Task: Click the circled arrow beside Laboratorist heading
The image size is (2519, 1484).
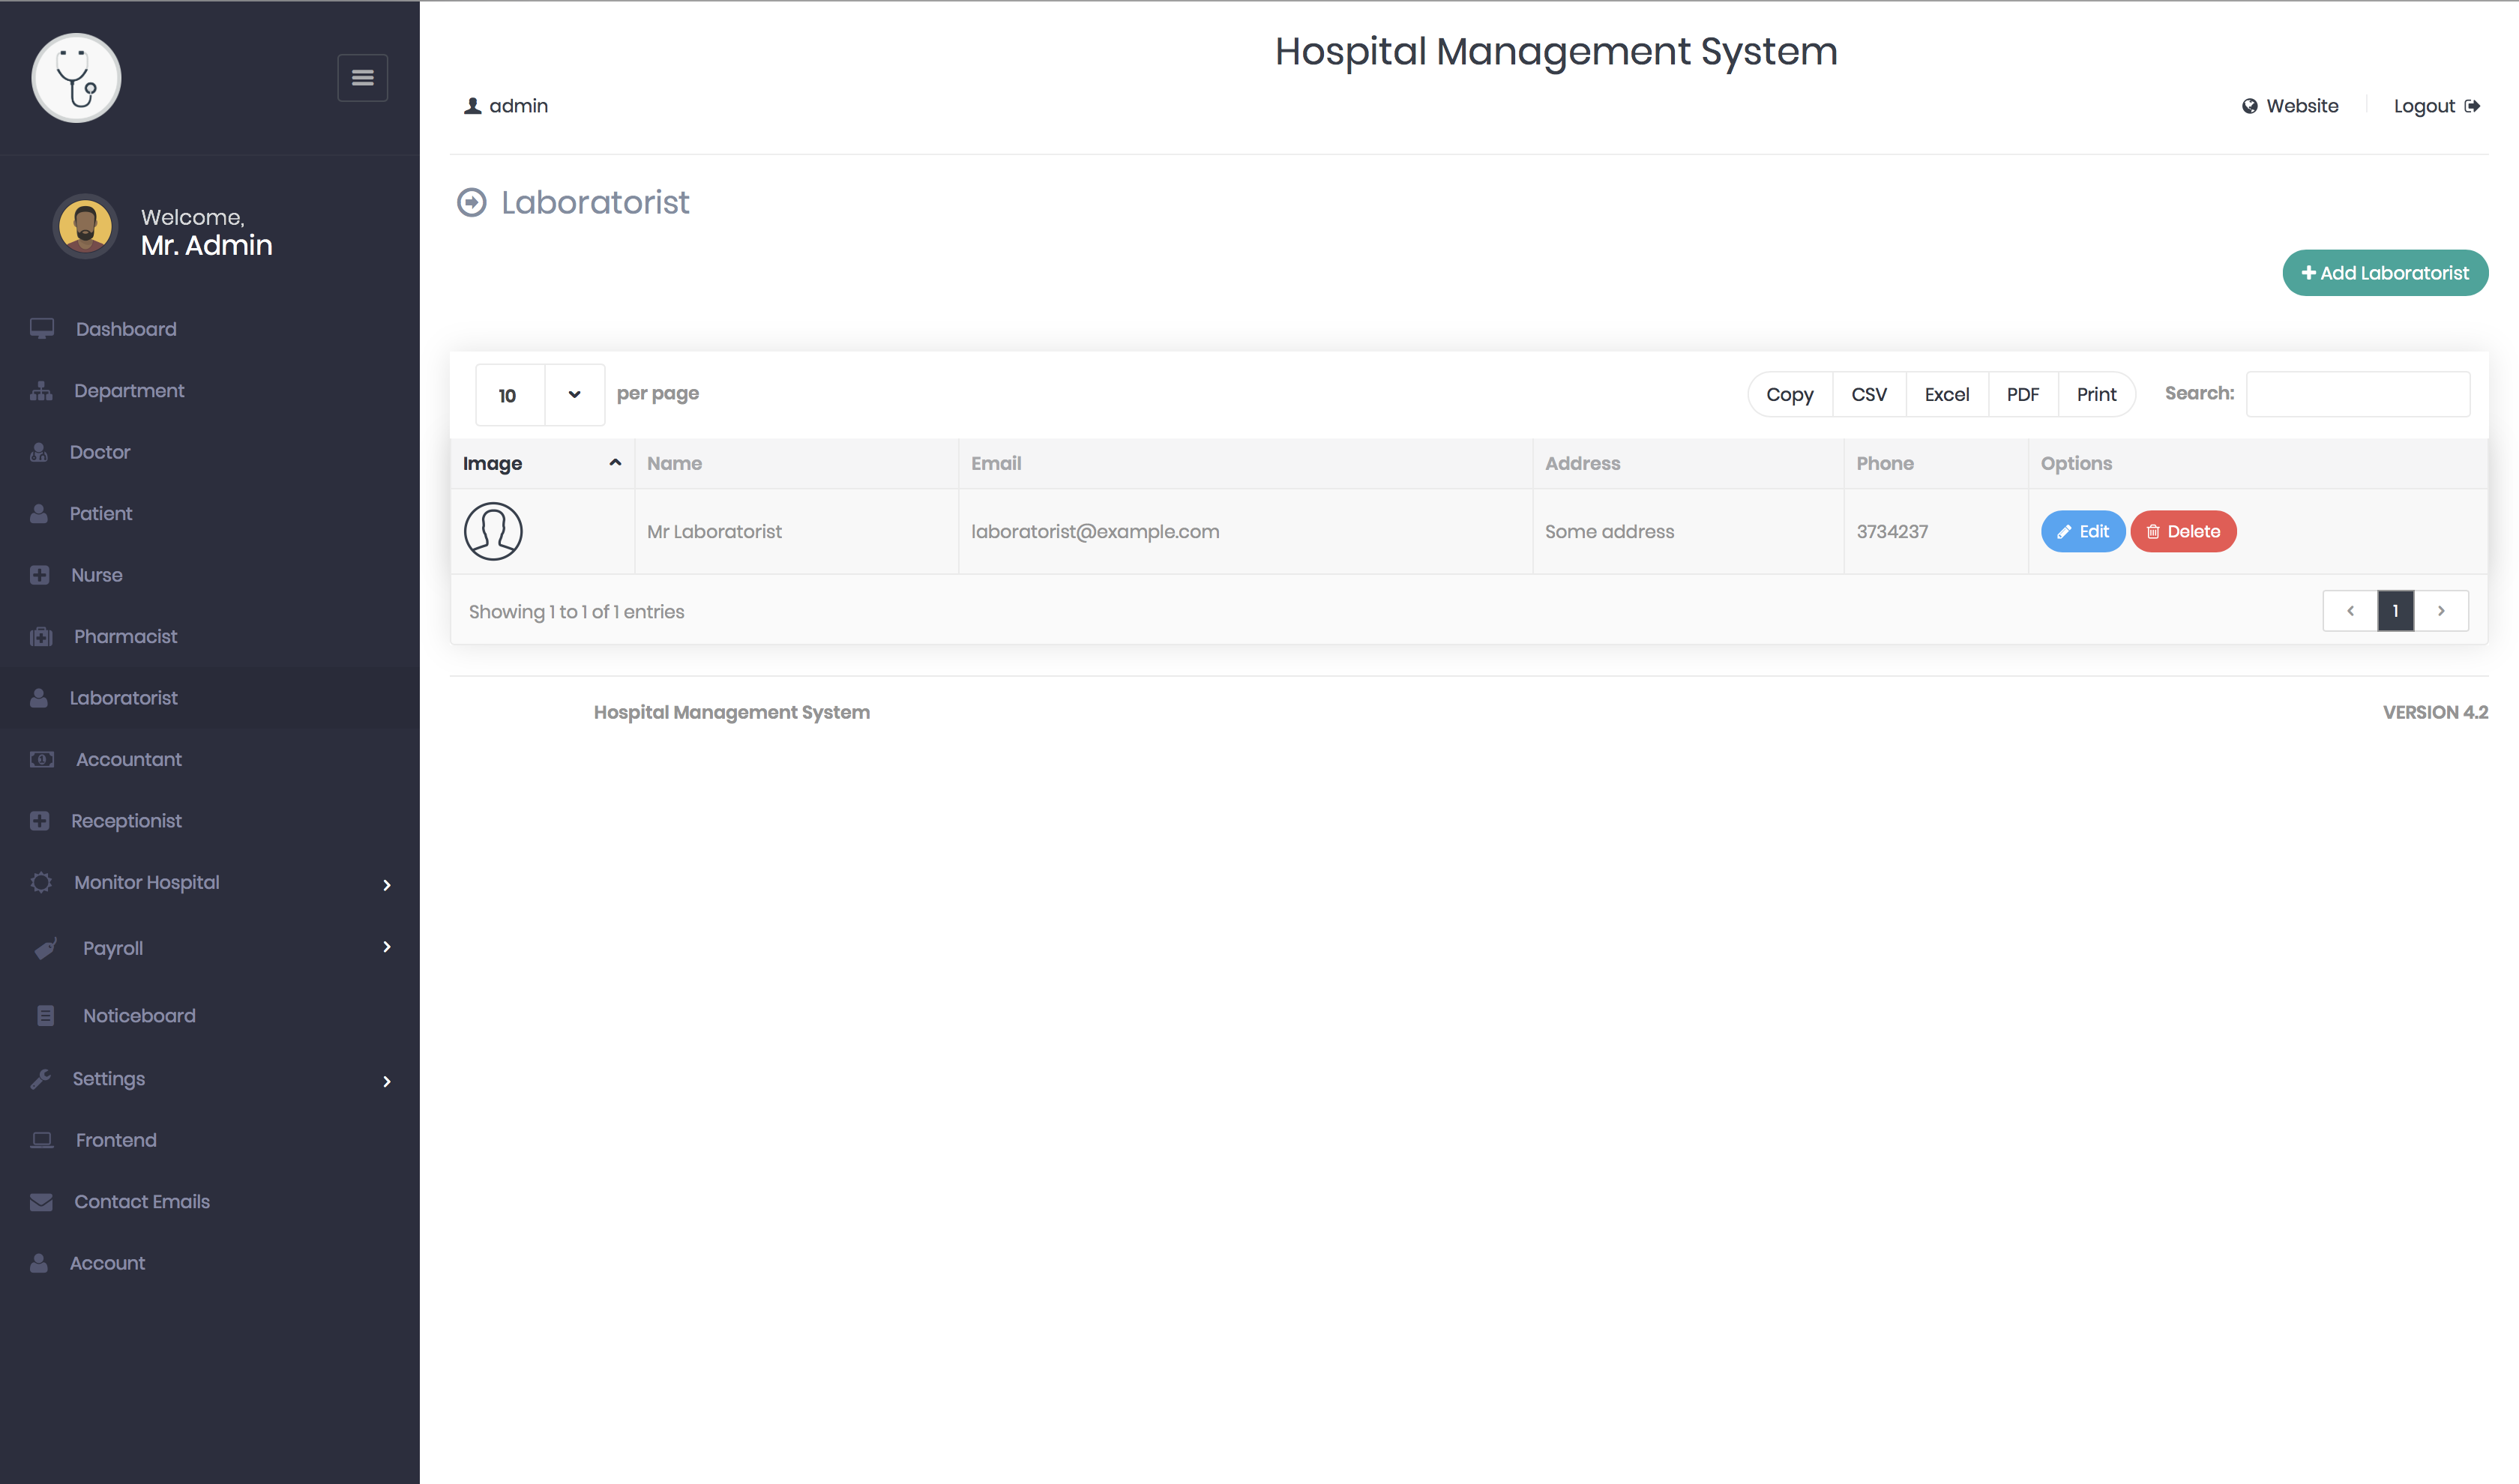Action: click(x=472, y=202)
